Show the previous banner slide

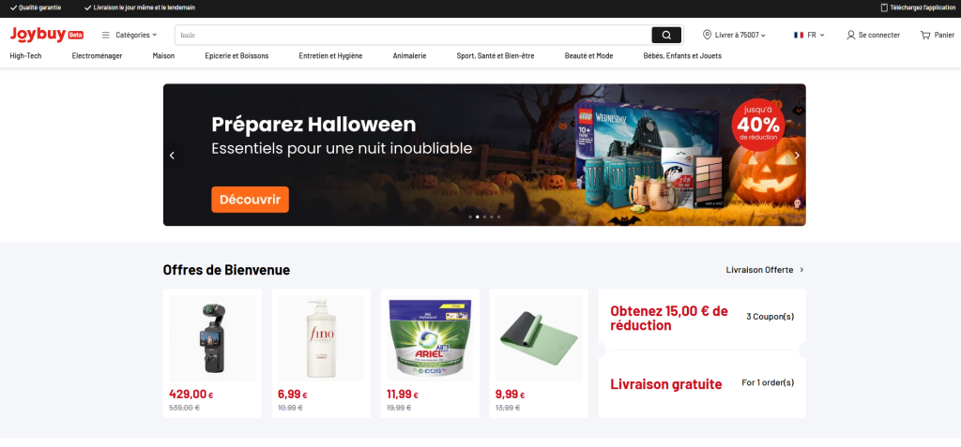pos(173,156)
